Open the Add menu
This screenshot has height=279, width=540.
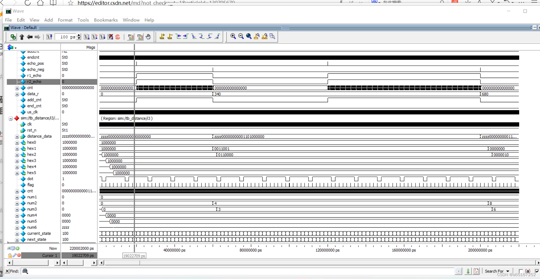(49, 20)
